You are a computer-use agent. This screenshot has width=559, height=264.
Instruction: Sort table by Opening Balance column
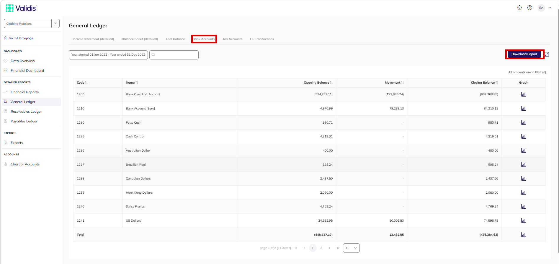pos(331,82)
